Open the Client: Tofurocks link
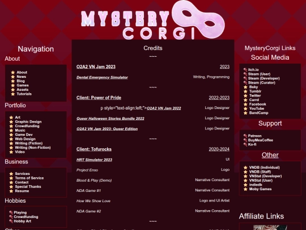The height and width of the screenshot is (230, 306). pos(94,149)
